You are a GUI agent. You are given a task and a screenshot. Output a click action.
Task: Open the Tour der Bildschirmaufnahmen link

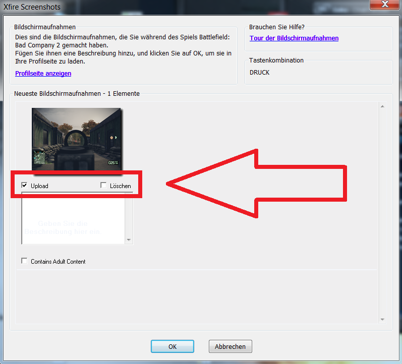pos(294,38)
